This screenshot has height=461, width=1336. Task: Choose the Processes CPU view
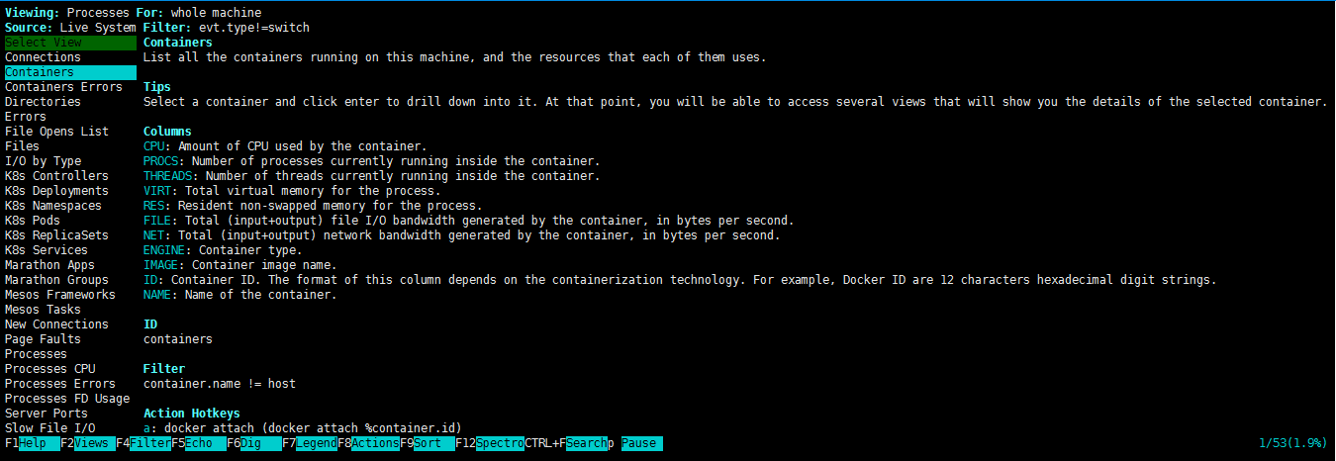pyautogui.click(x=50, y=369)
